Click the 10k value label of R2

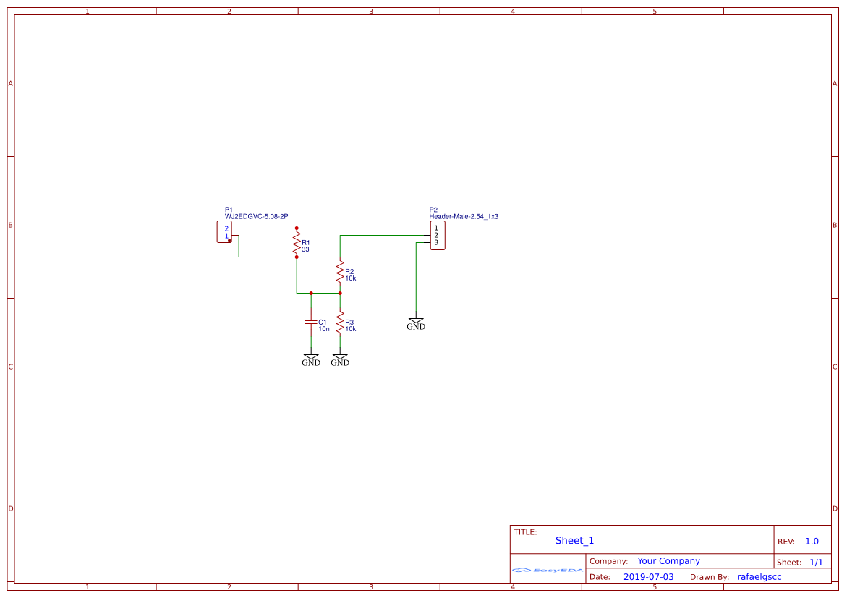349,278
